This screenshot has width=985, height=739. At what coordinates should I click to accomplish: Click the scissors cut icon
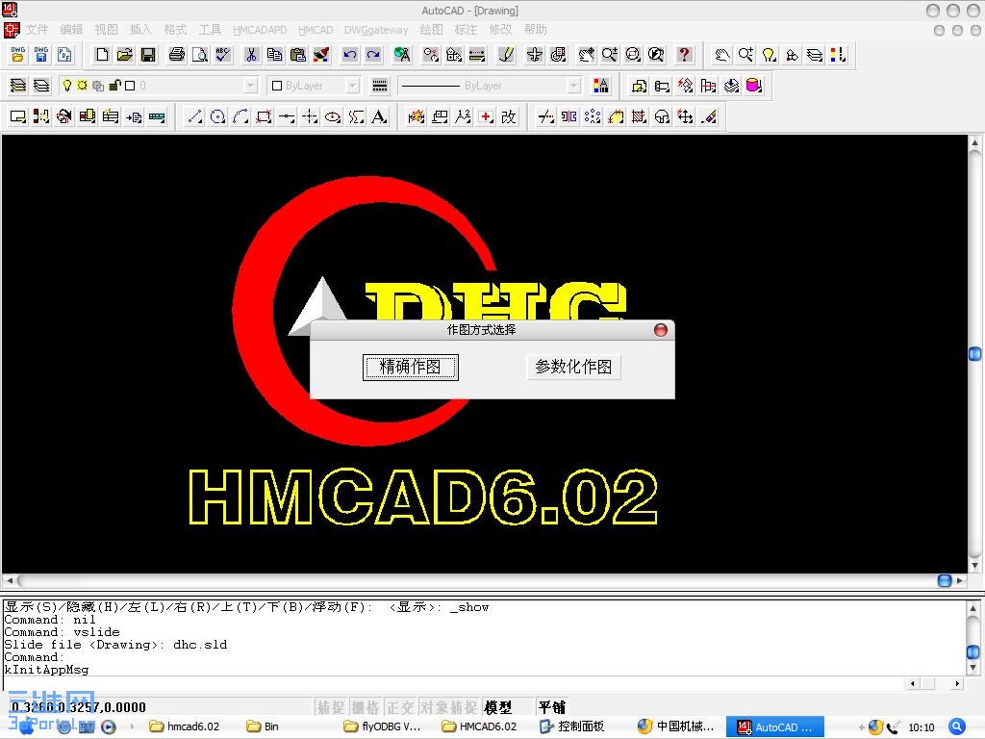251,55
